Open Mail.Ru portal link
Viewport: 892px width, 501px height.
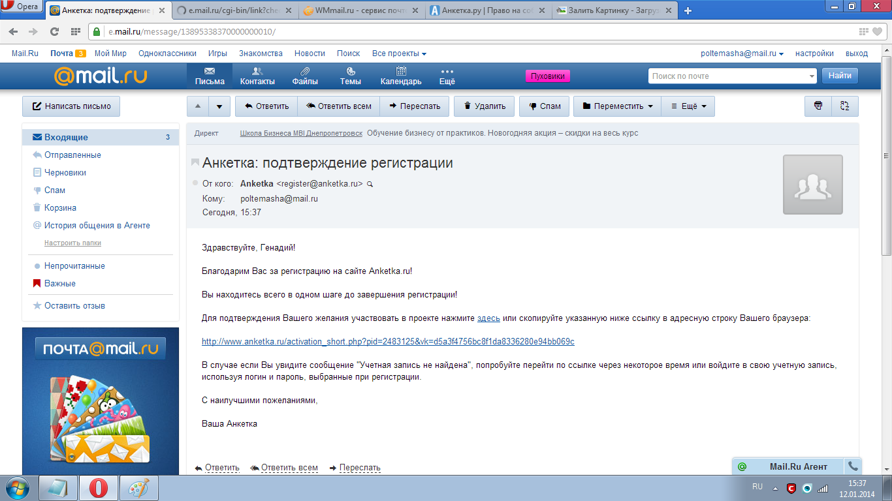[x=25, y=53]
